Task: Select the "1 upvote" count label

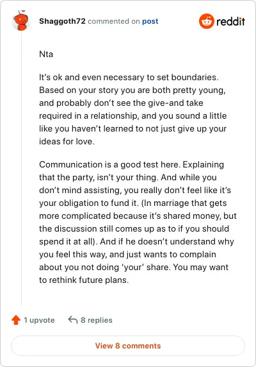Action: point(39,320)
